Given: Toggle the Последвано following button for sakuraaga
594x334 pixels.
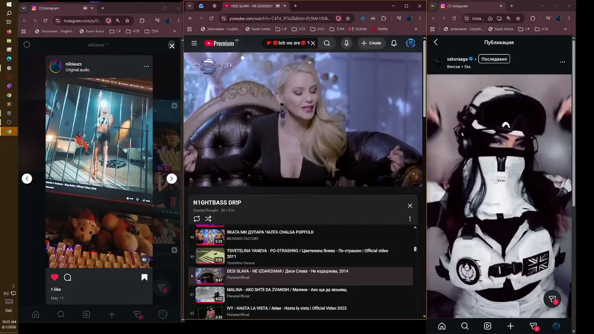Looking at the screenshot, I should click(x=494, y=59).
